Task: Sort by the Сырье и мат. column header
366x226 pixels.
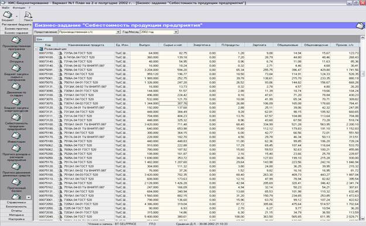Action: tap(173, 45)
